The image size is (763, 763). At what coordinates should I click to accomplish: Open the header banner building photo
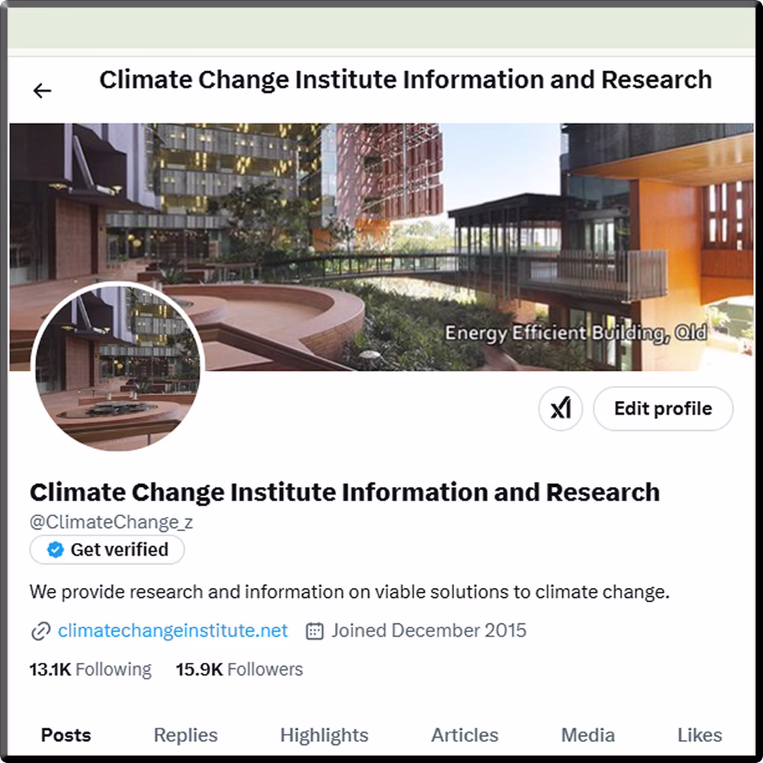(x=381, y=247)
